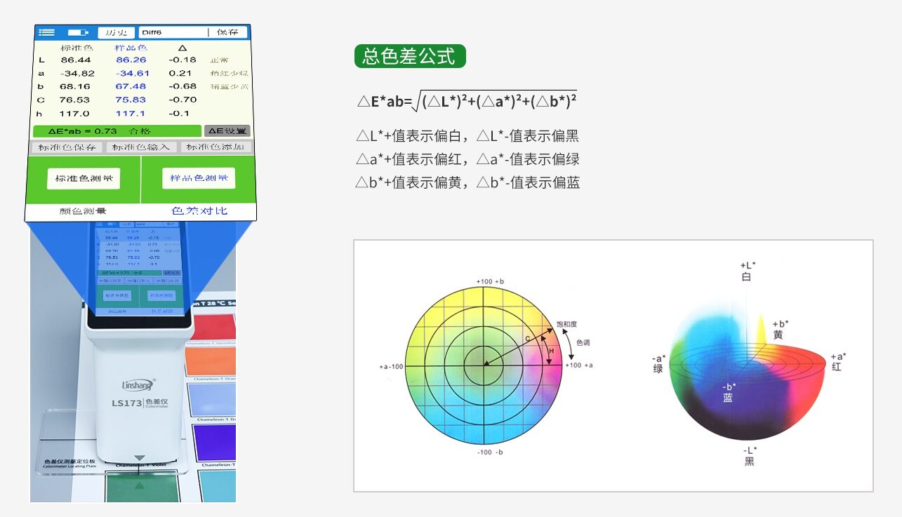Click sample L value 86.26
This screenshot has width=902, height=517.
131,60
